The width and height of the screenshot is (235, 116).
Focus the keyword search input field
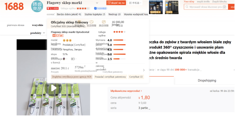click(x=206, y=7)
